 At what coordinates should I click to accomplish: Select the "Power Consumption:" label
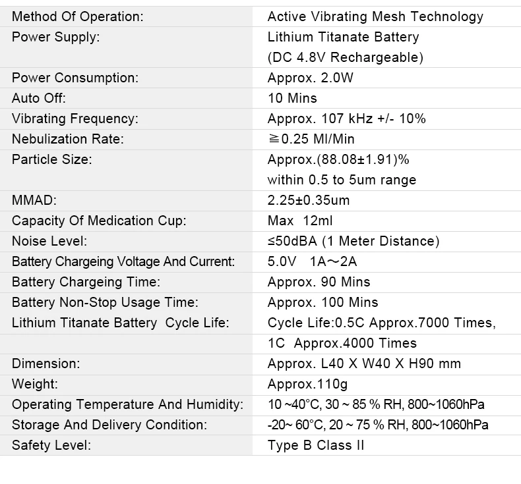click(x=75, y=78)
